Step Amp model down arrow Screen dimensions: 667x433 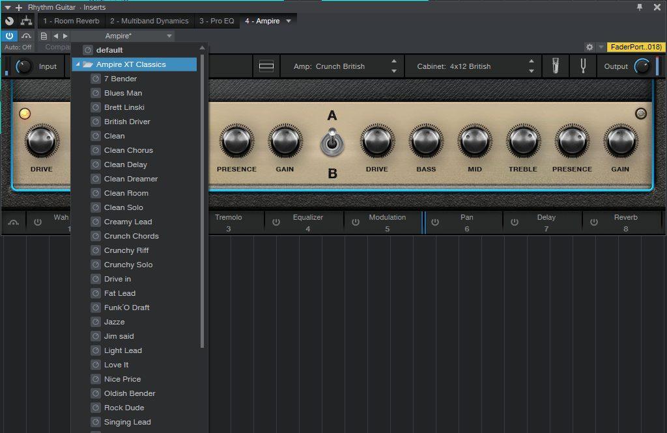coord(394,71)
